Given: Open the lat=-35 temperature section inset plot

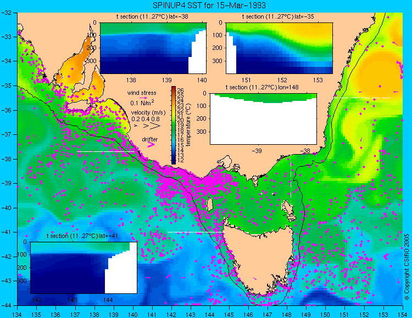Looking at the screenshot, I should click(279, 48).
